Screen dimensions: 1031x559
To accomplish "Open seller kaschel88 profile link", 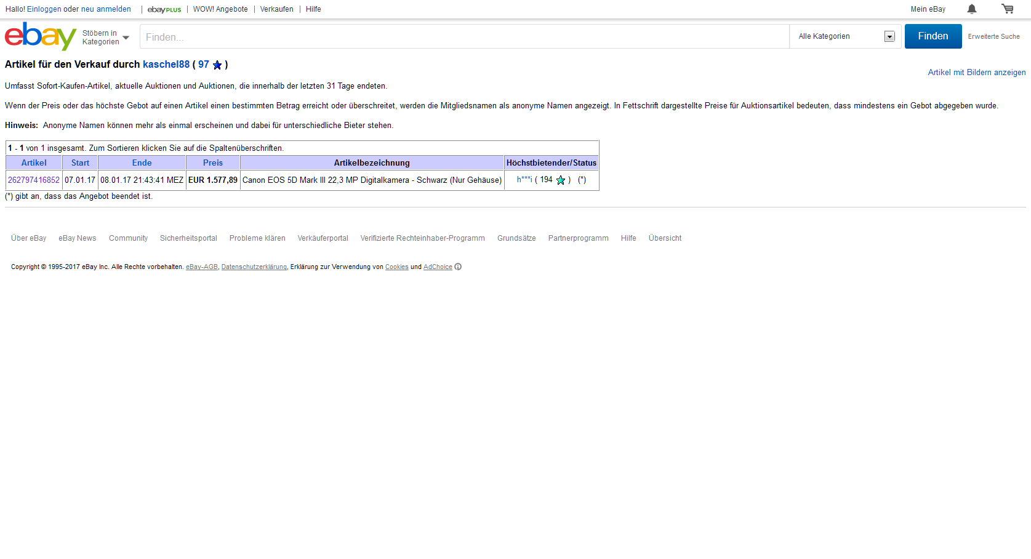I will [166, 65].
